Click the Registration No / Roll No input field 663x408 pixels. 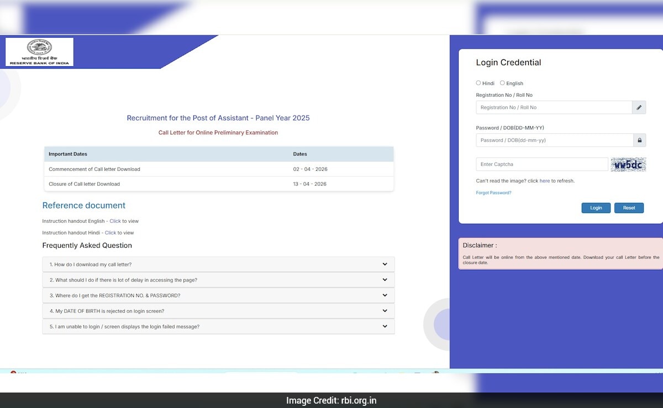[552, 107]
